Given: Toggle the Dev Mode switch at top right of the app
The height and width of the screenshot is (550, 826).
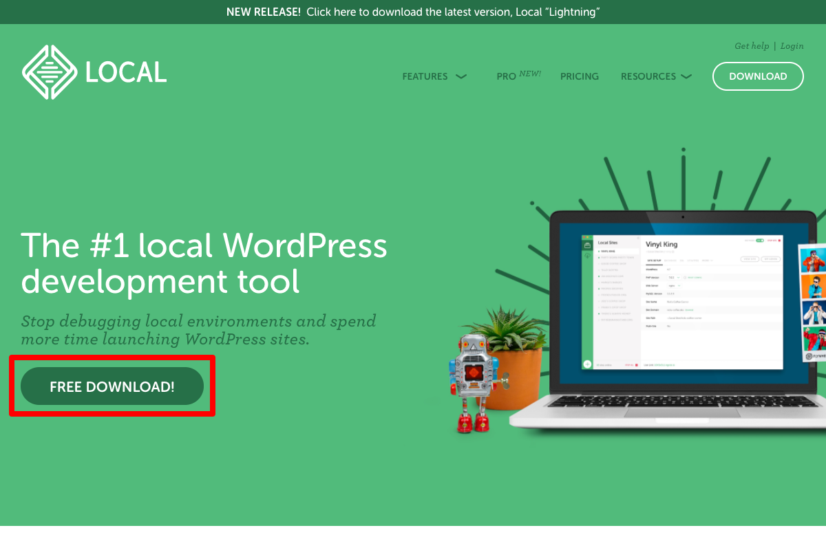Looking at the screenshot, I should pos(760,241).
